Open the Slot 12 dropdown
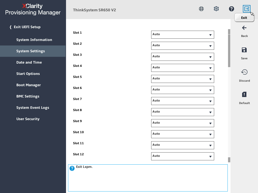 point(182,156)
